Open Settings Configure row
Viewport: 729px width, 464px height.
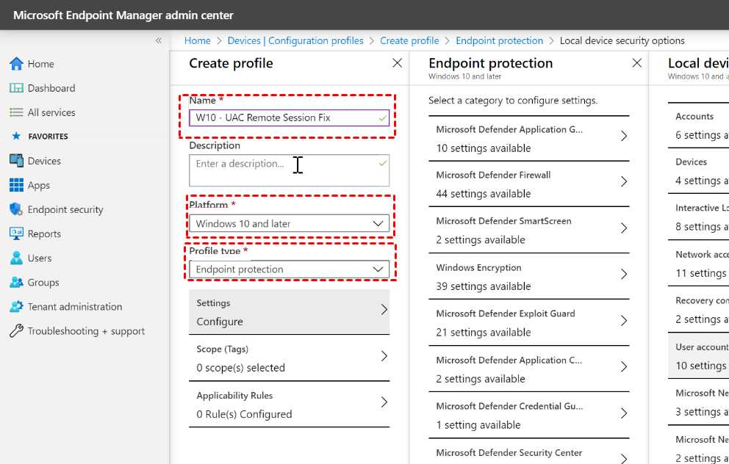[x=289, y=312]
